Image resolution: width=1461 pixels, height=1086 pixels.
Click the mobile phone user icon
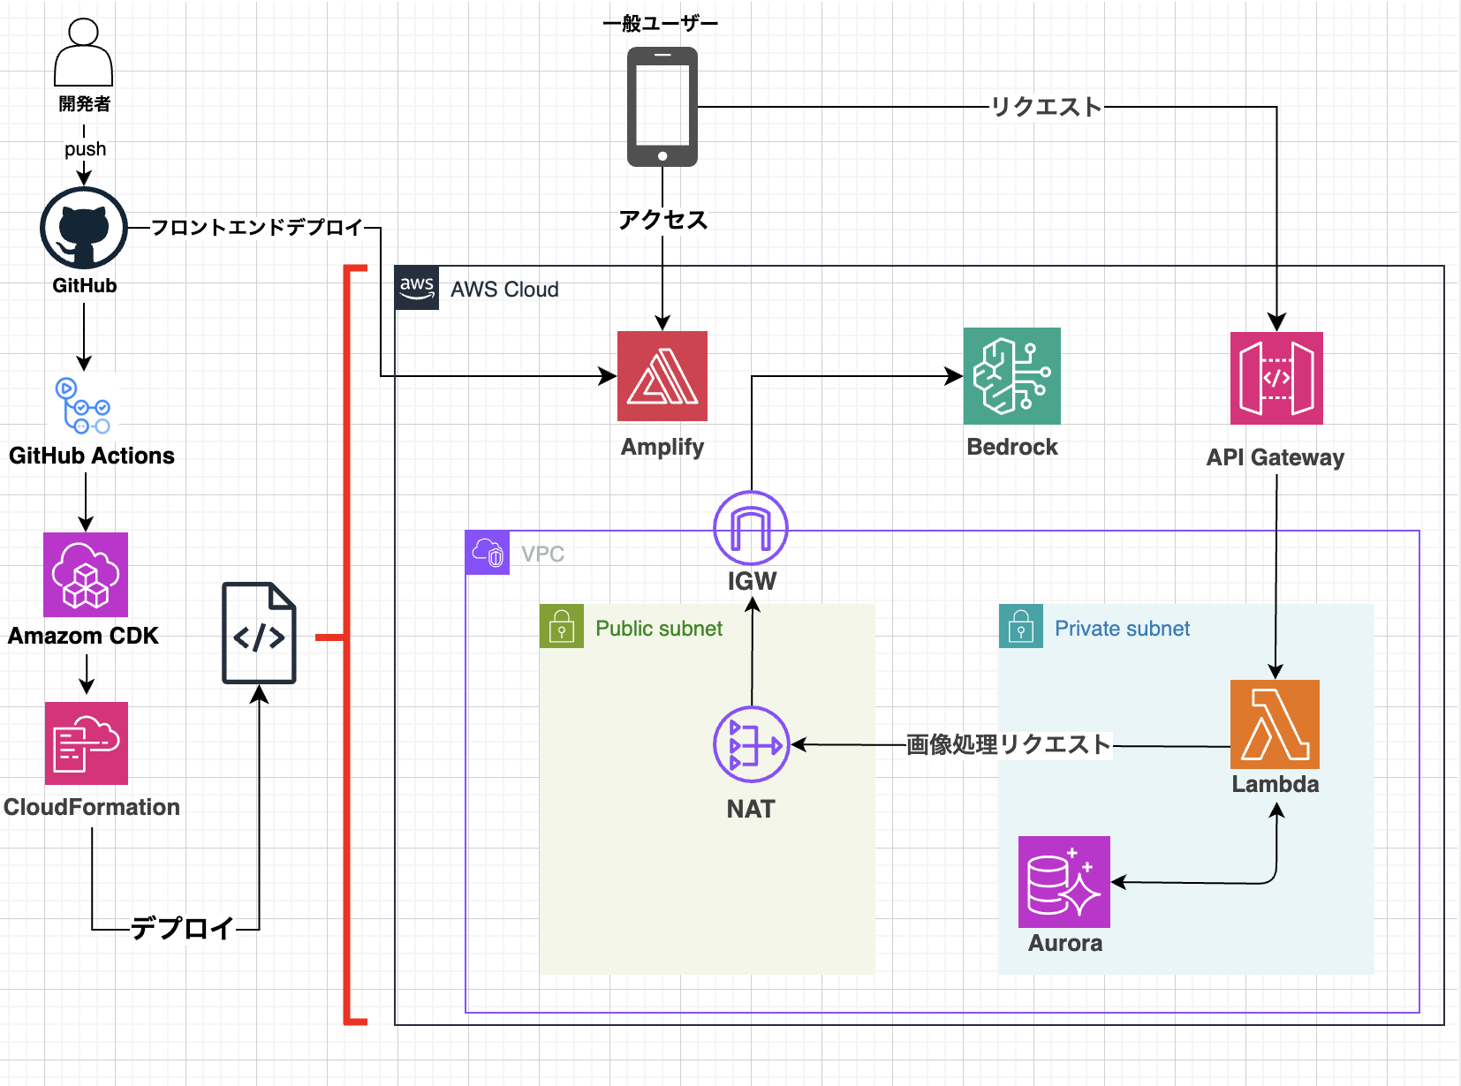(662, 107)
